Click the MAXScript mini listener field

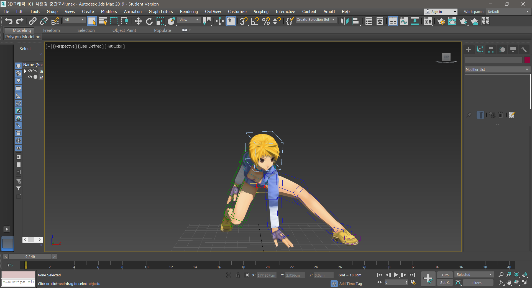coord(18,283)
